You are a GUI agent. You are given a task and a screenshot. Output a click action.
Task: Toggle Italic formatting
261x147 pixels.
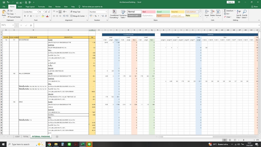[x=28, y=16]
